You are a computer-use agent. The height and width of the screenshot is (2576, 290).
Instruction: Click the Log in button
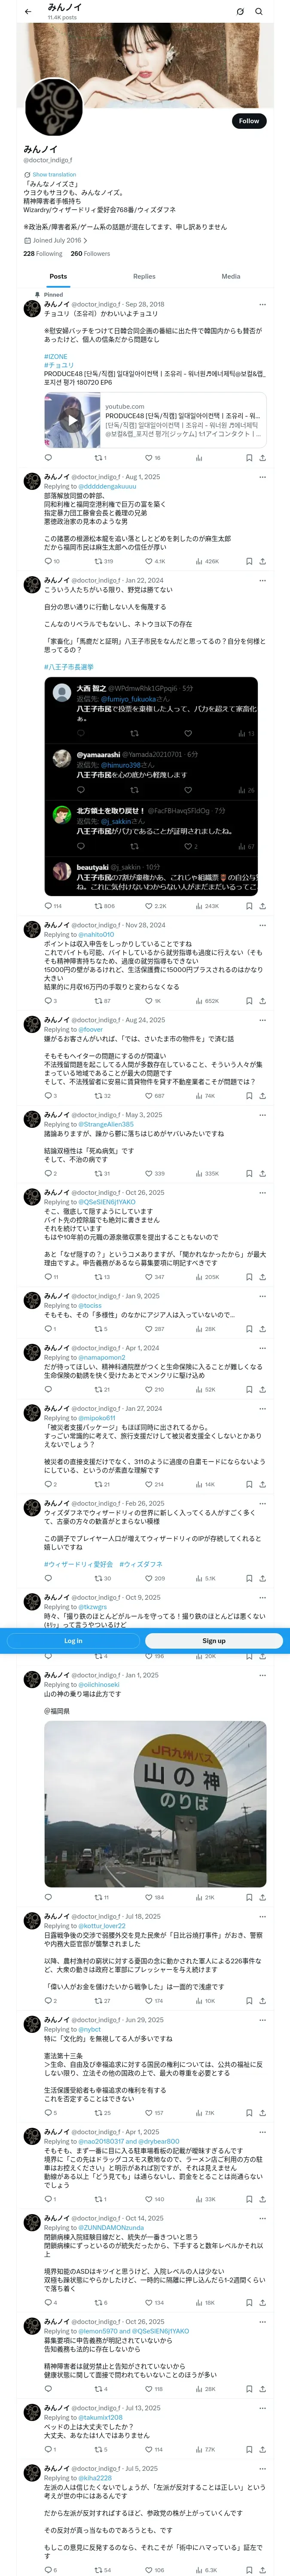pyautogui.click(x=73, y=1640)
